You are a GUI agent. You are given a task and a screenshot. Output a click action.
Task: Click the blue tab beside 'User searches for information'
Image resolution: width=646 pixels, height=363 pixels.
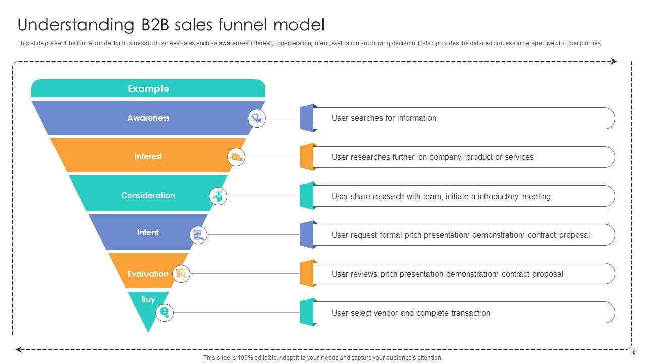[x=307, y=118]
